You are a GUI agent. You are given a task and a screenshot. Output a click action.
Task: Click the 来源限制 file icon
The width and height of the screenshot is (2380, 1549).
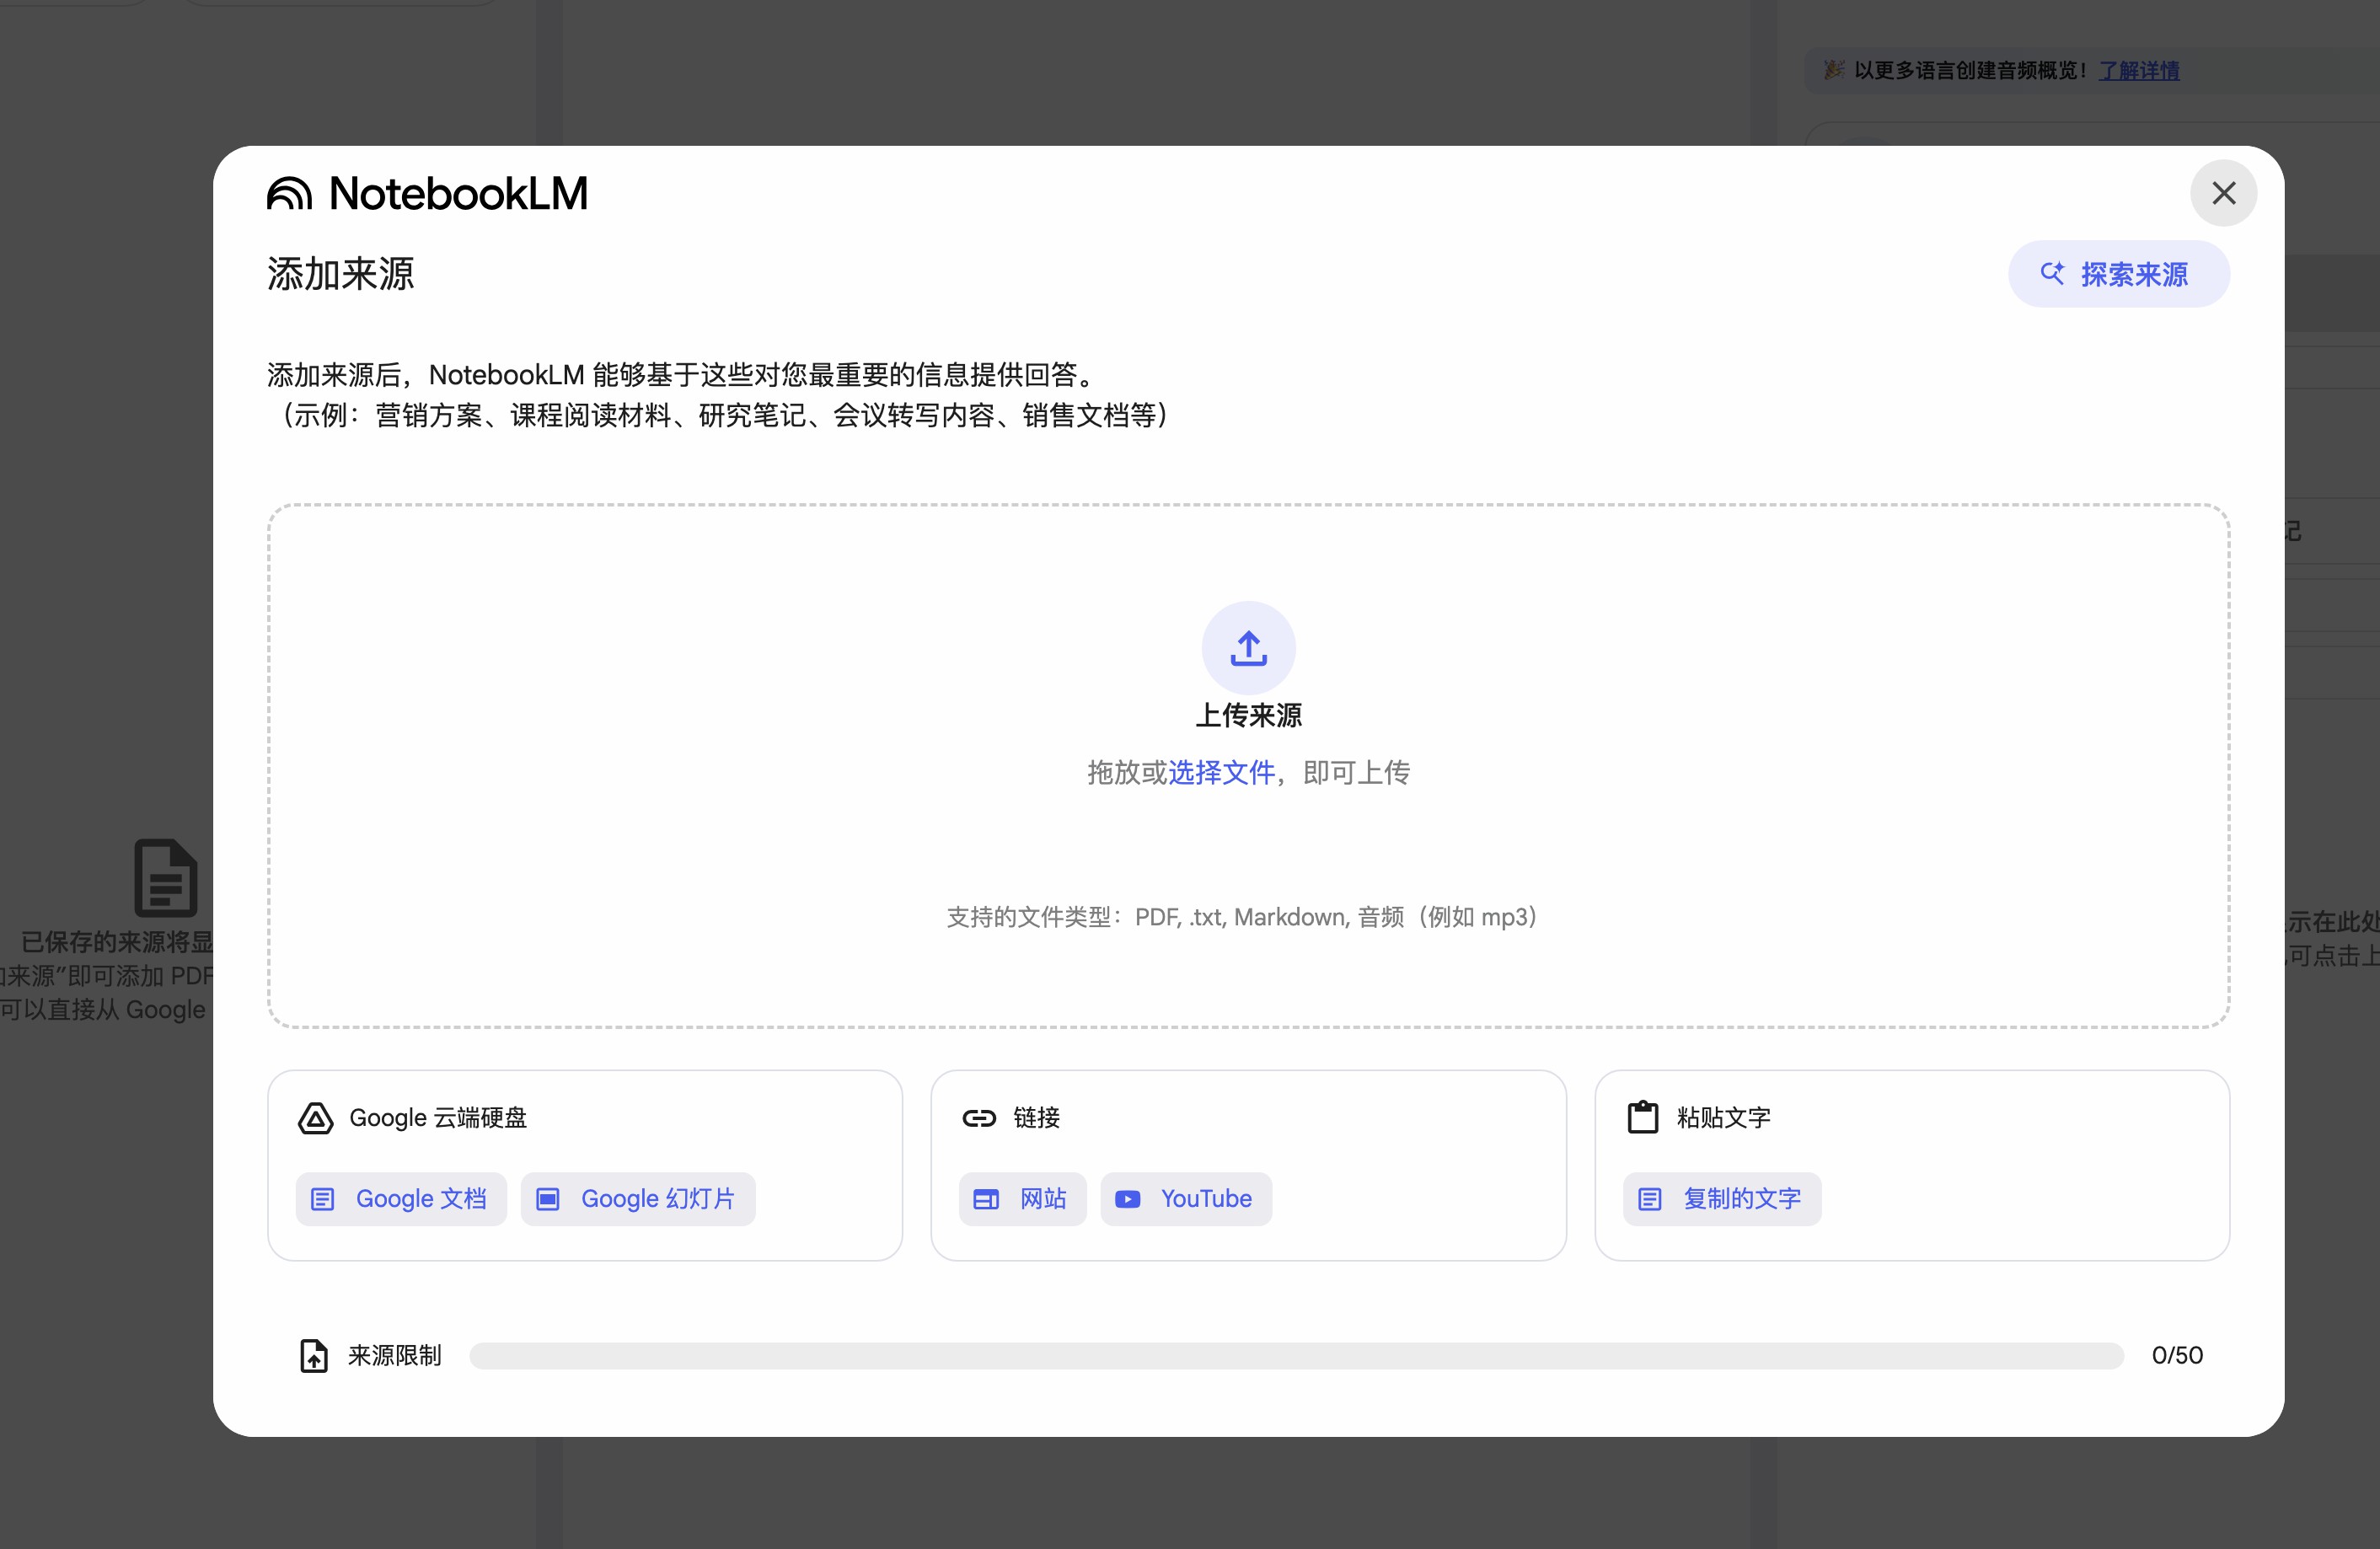[x=314, y=1356]
